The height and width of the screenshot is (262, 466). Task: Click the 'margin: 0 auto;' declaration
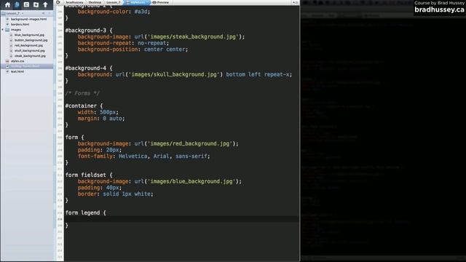click(101, 119)
